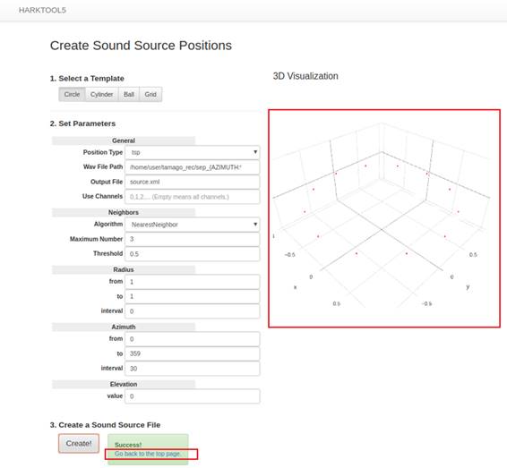
Task: Select the Threshold input field
Action: click(x=193, y=254)
